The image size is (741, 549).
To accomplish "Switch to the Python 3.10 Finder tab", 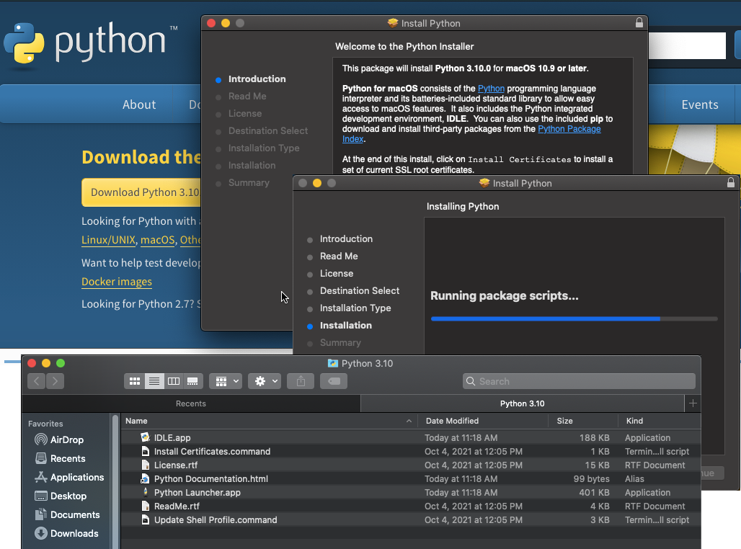I will point(522,403).
